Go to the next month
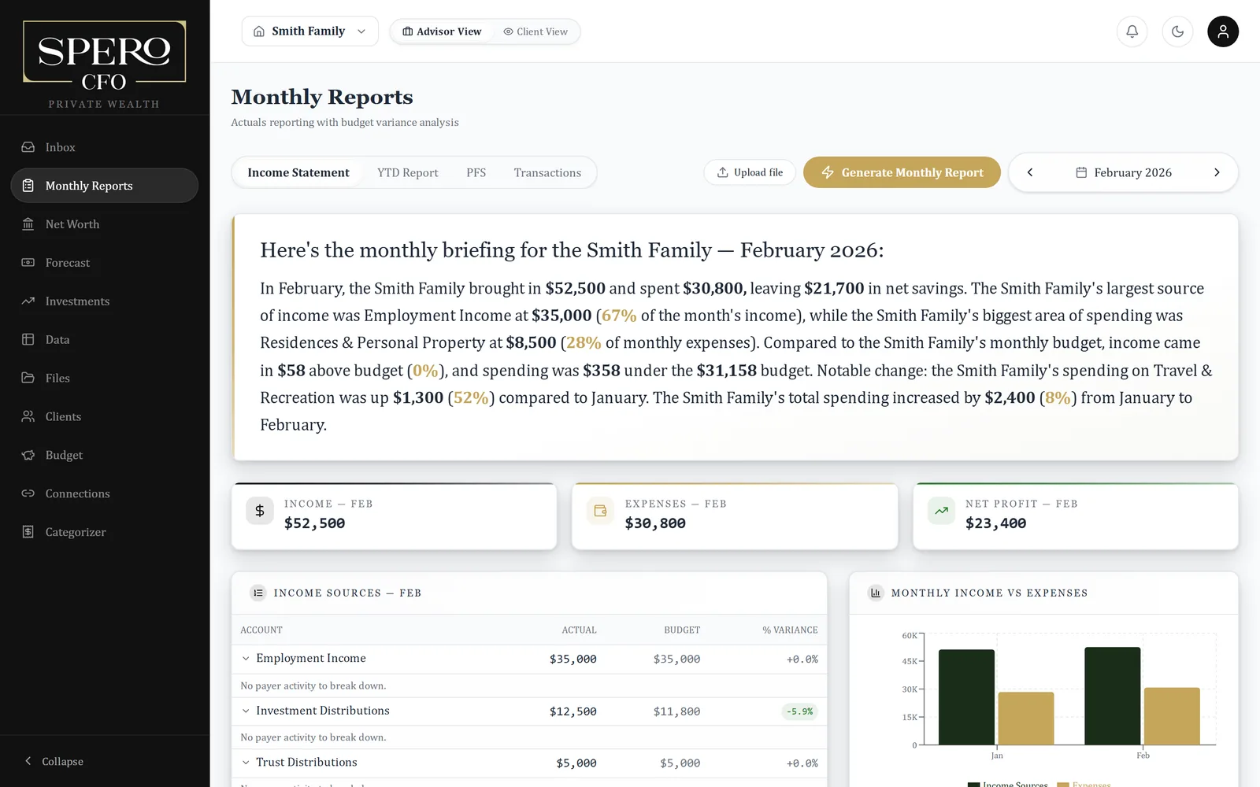Viewport: 1260px width, 787px height. point(1217,172)
